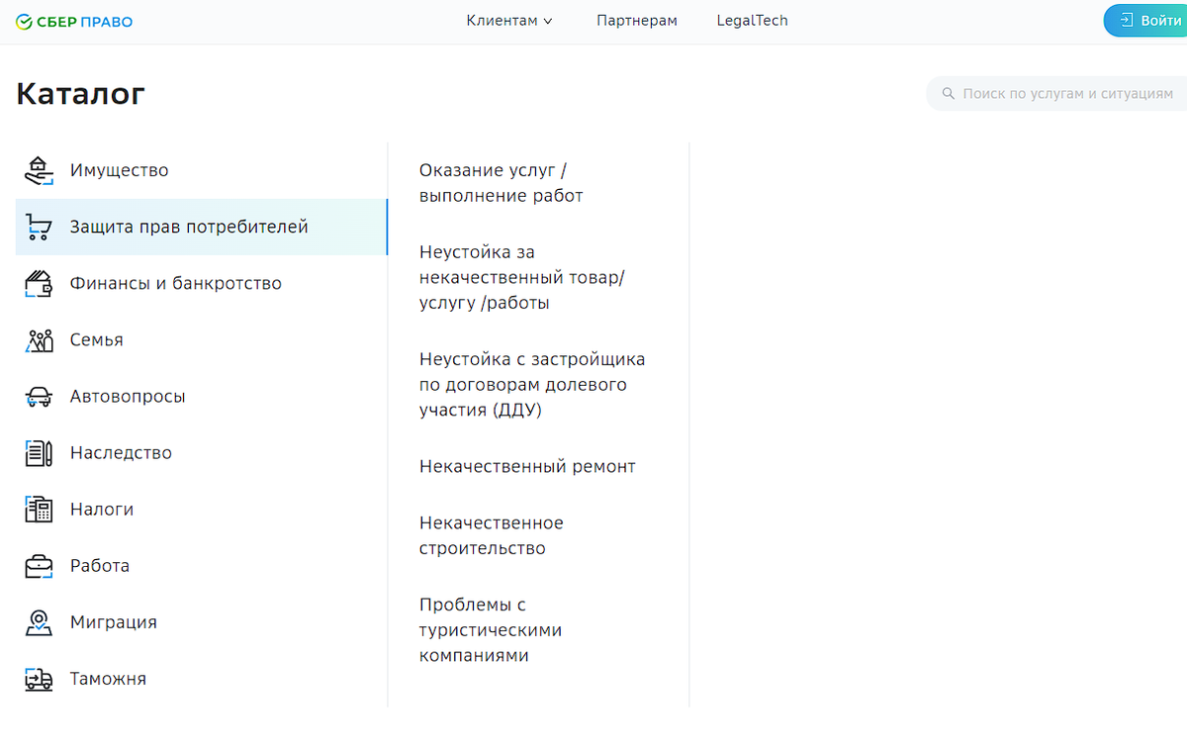Open Неустойка за некачественный товар link
Image resolution: width=1187 pixels, height=752 pixels.
[521, 278]
